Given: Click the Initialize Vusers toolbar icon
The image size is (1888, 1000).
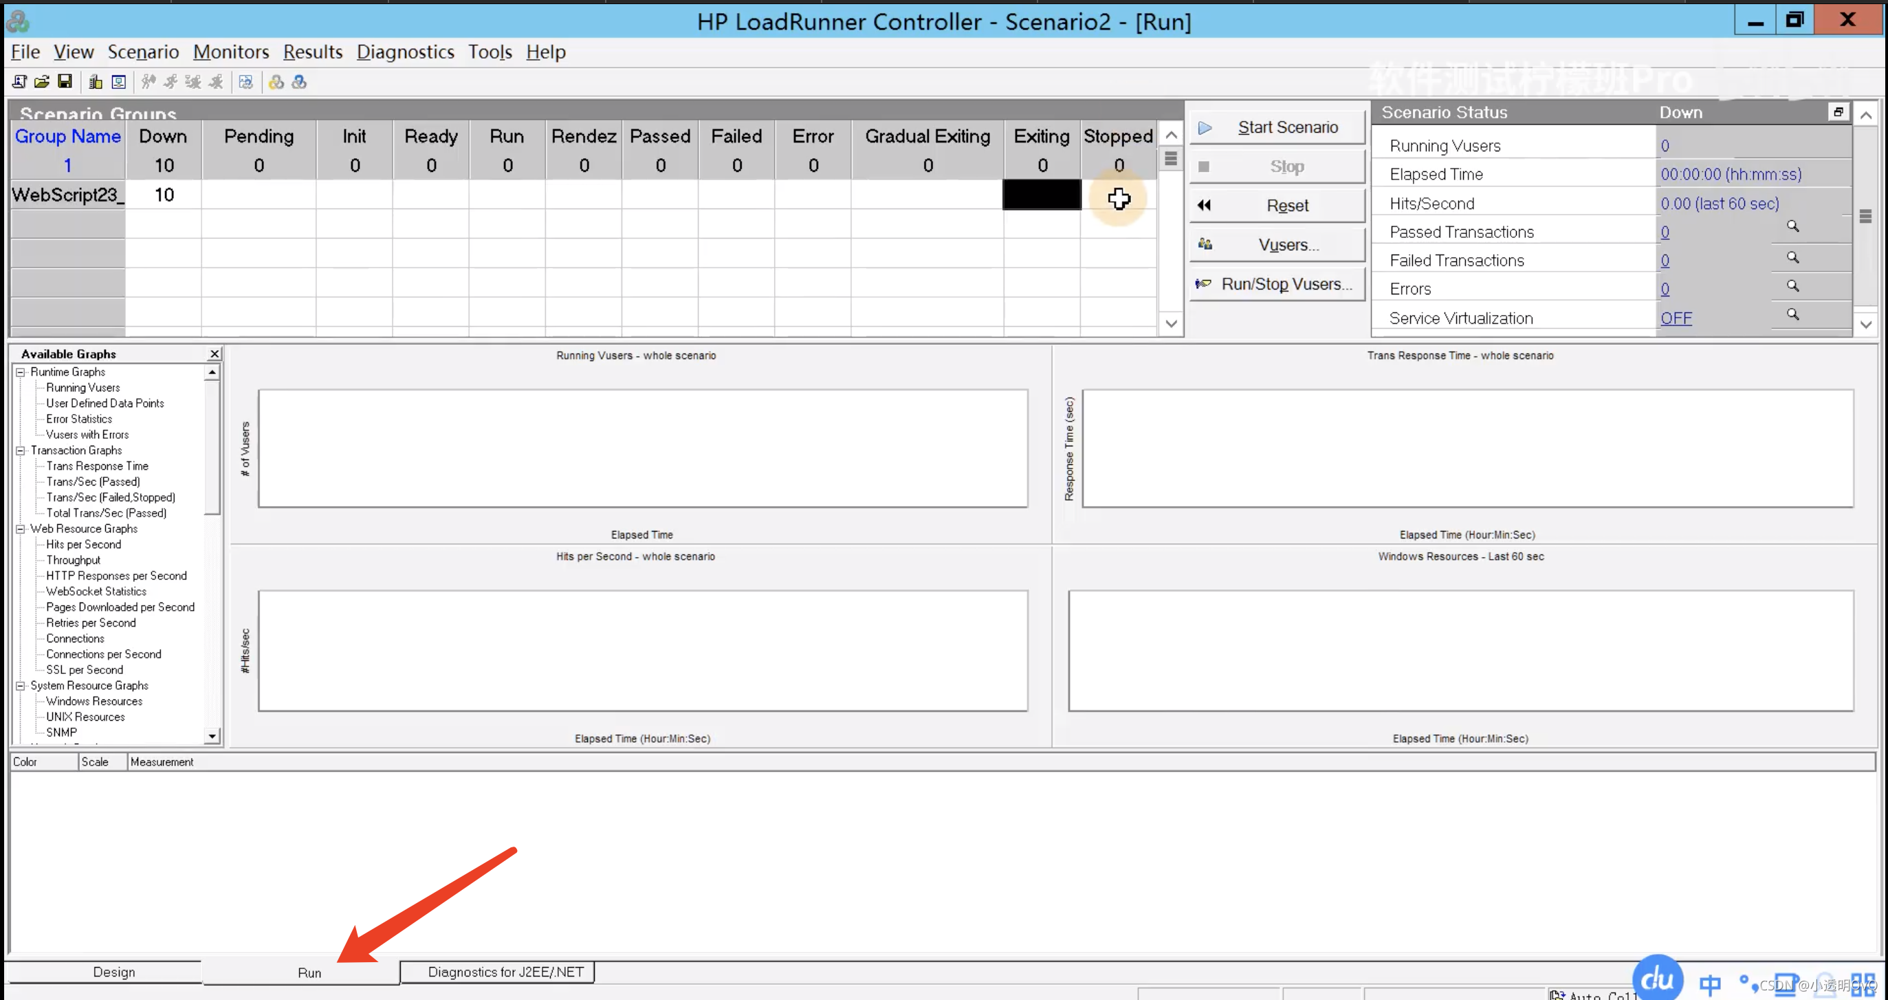Looking at the screenshot, I should pos(149,81).
